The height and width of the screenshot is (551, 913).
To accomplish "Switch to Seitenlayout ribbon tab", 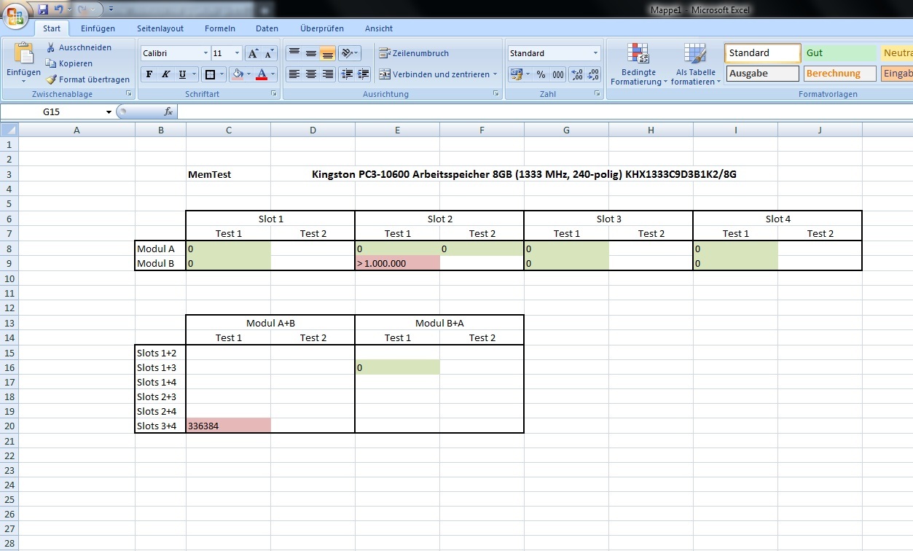I will pos(160,28).
